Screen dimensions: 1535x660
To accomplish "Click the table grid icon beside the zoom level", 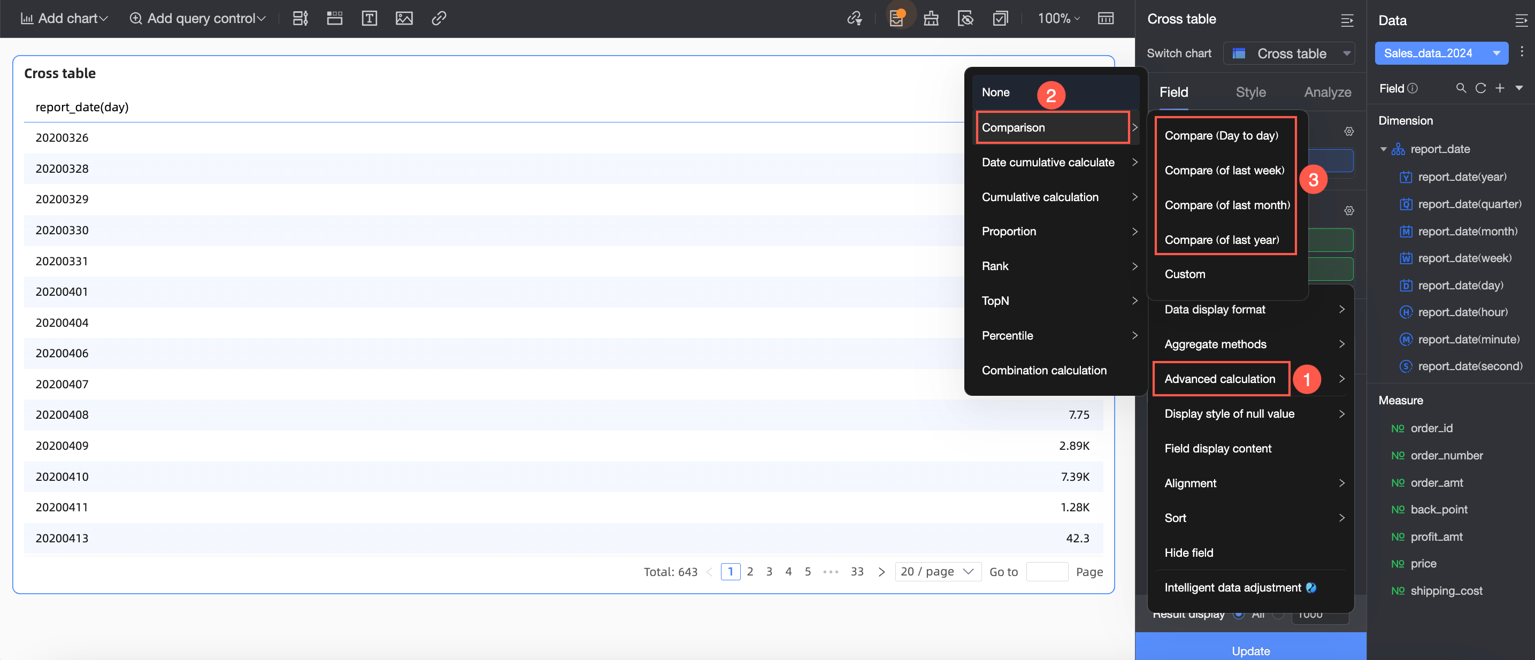I will (x=1106, y=19).
